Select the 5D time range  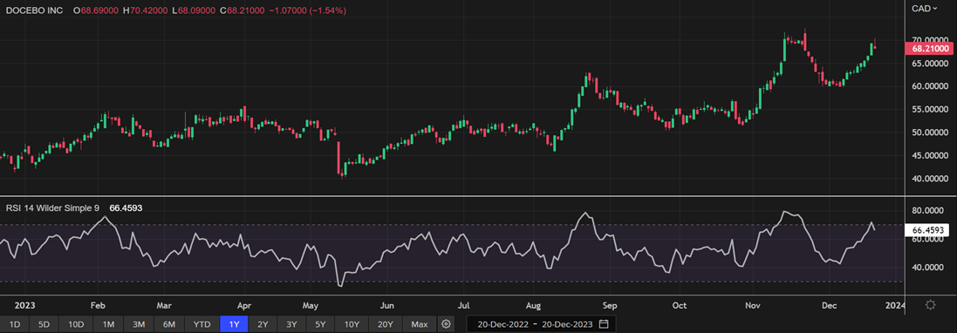[x=44, y=324]
